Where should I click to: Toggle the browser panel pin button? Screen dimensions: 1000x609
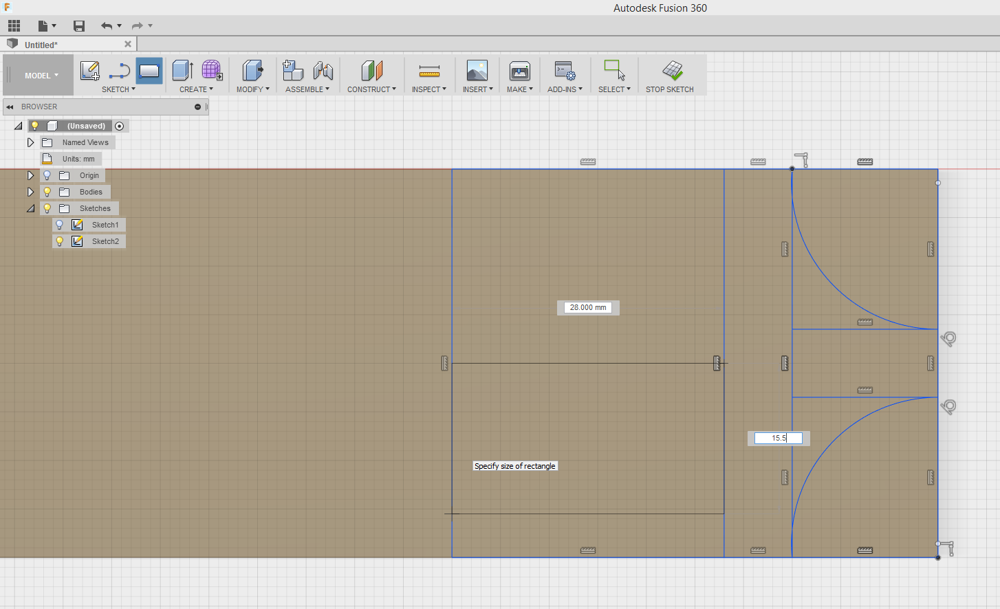pos(197,107)
